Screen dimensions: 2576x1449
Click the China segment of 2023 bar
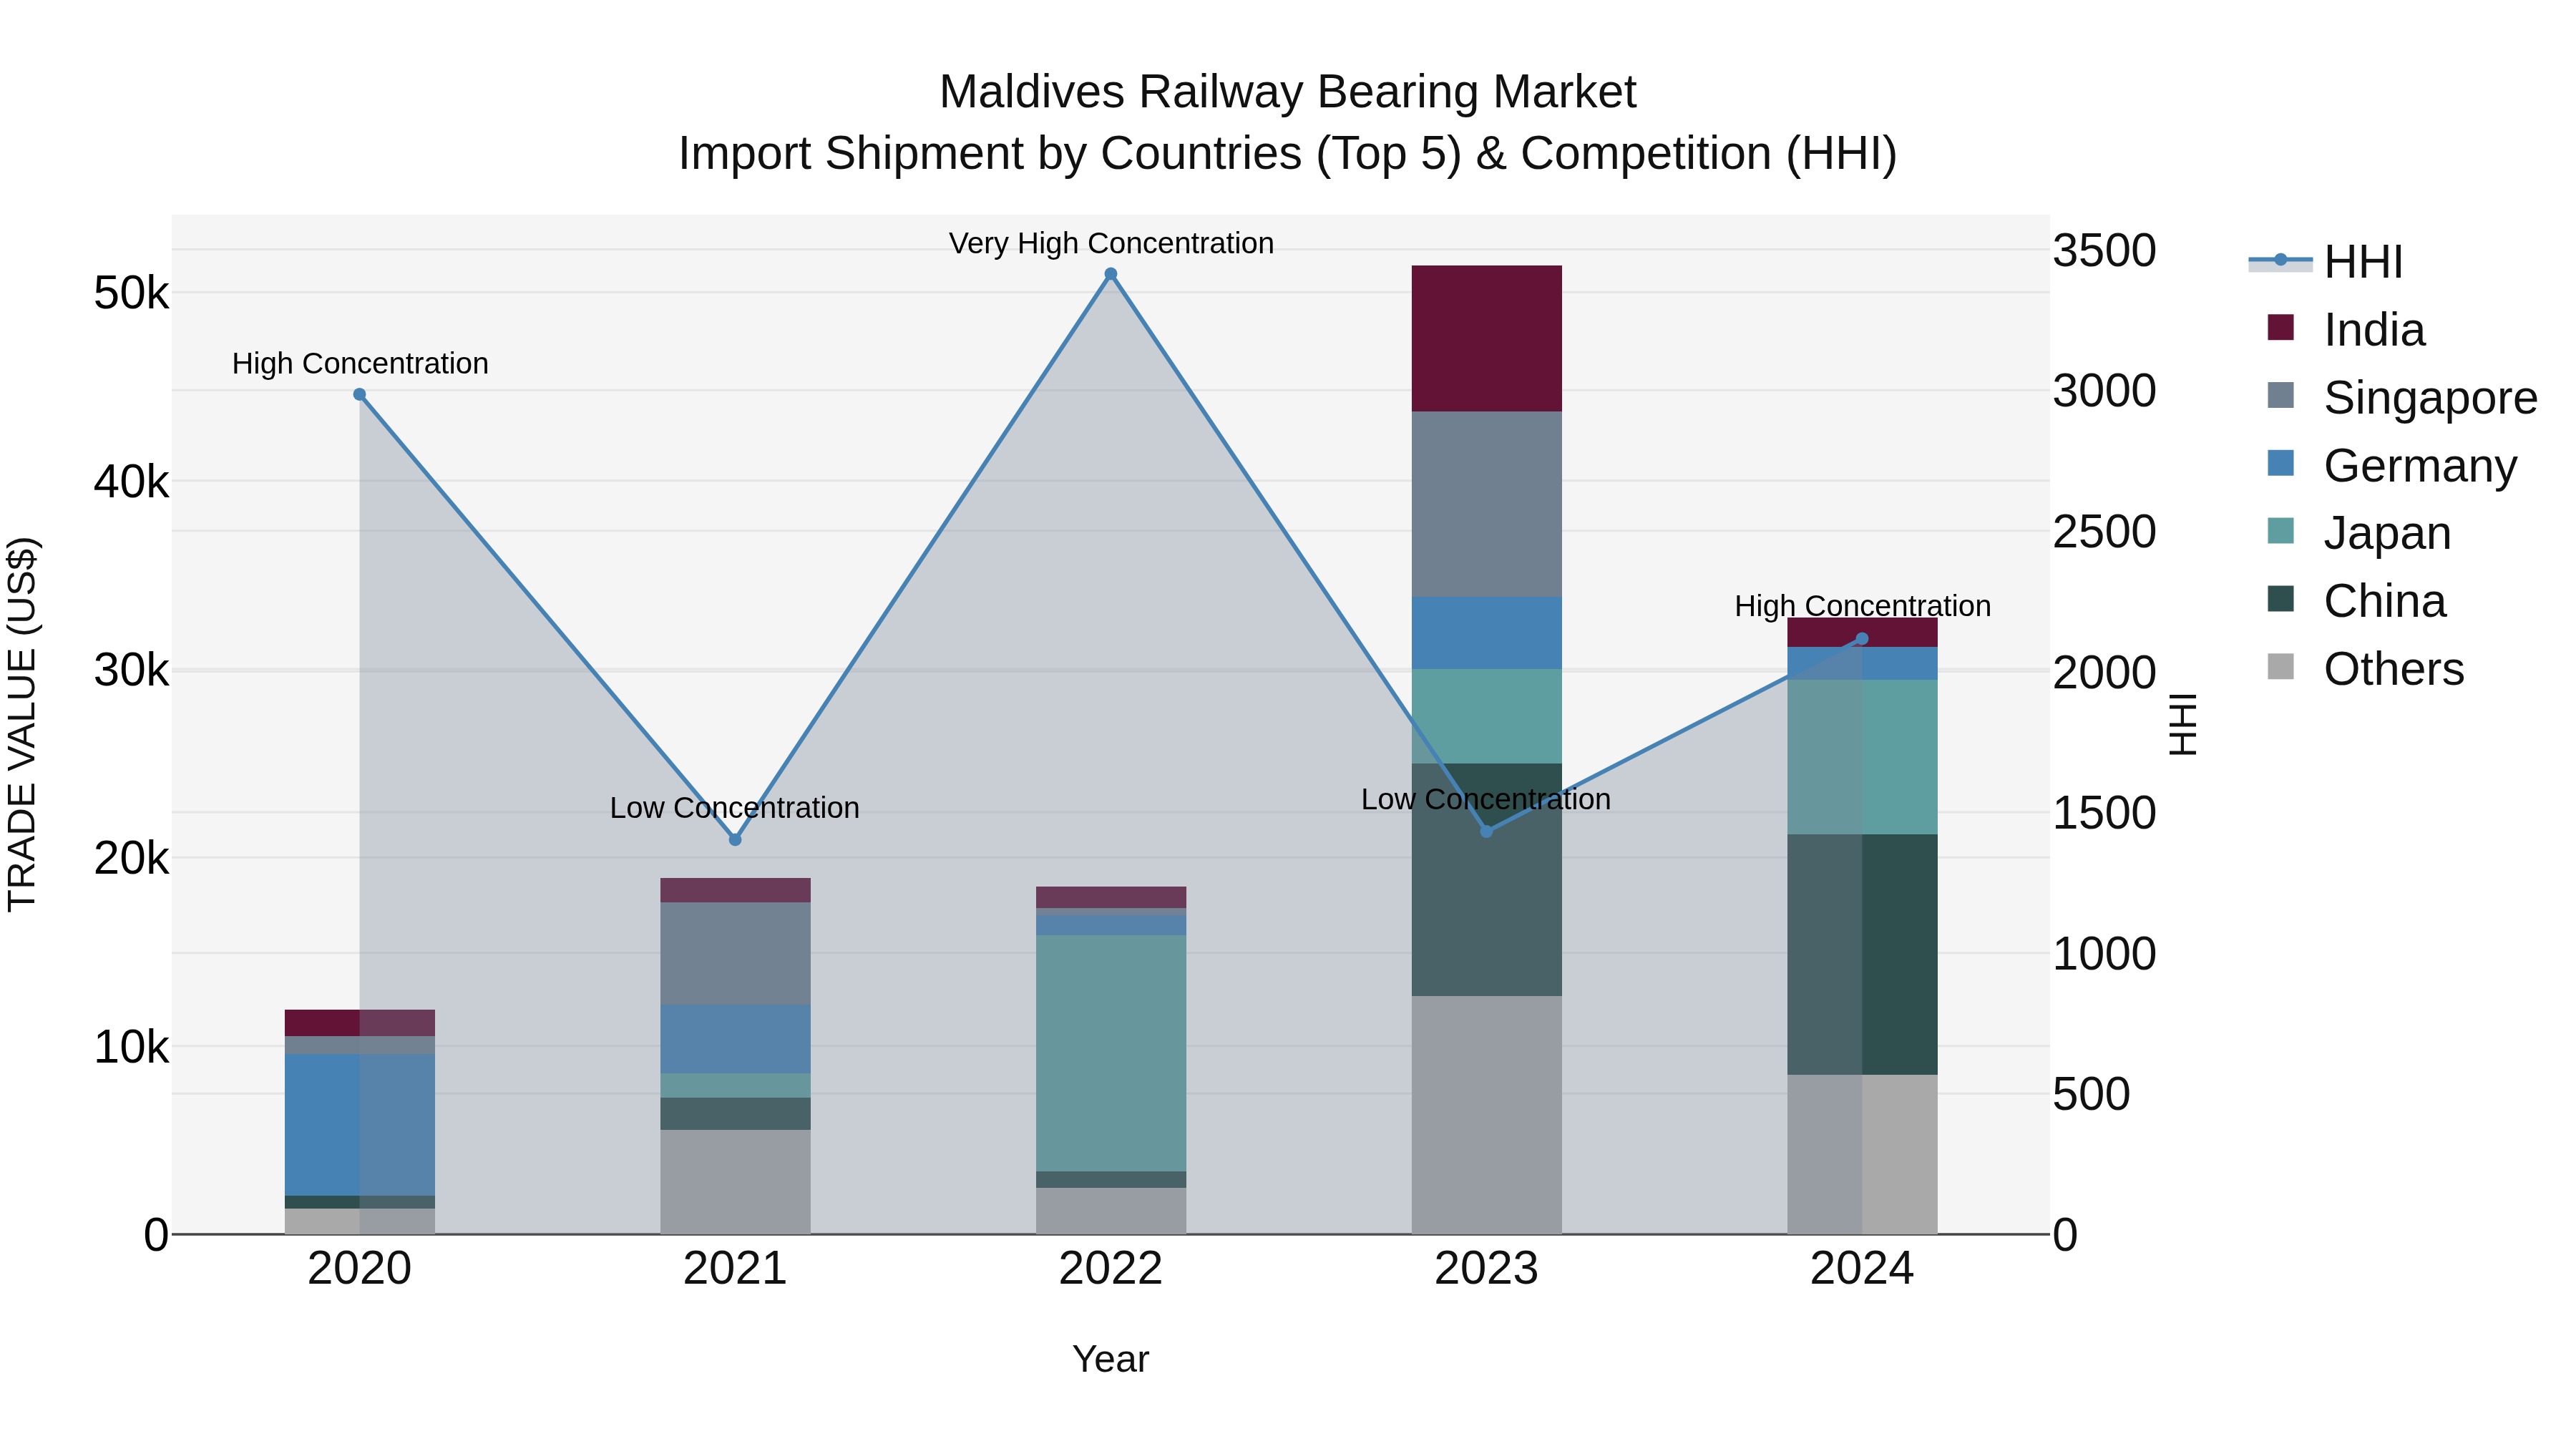pos(1487,880)
